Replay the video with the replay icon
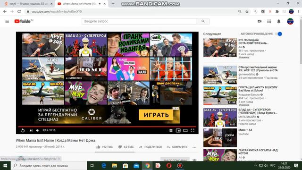The height and width of the screenshot is (170, 302). 23,130
